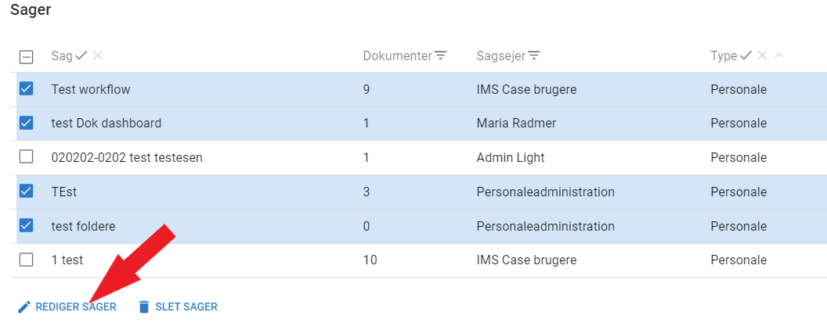The height and width of the screenshot is (330, 827).
Task: Click the X clear icon beside Sag header
Action: pos(98,56)
